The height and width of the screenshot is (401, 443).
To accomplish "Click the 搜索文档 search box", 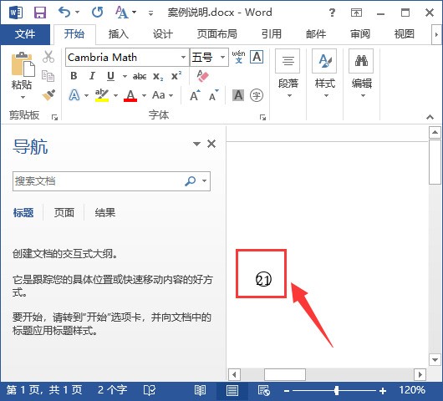I will click(x=99, y=181).
